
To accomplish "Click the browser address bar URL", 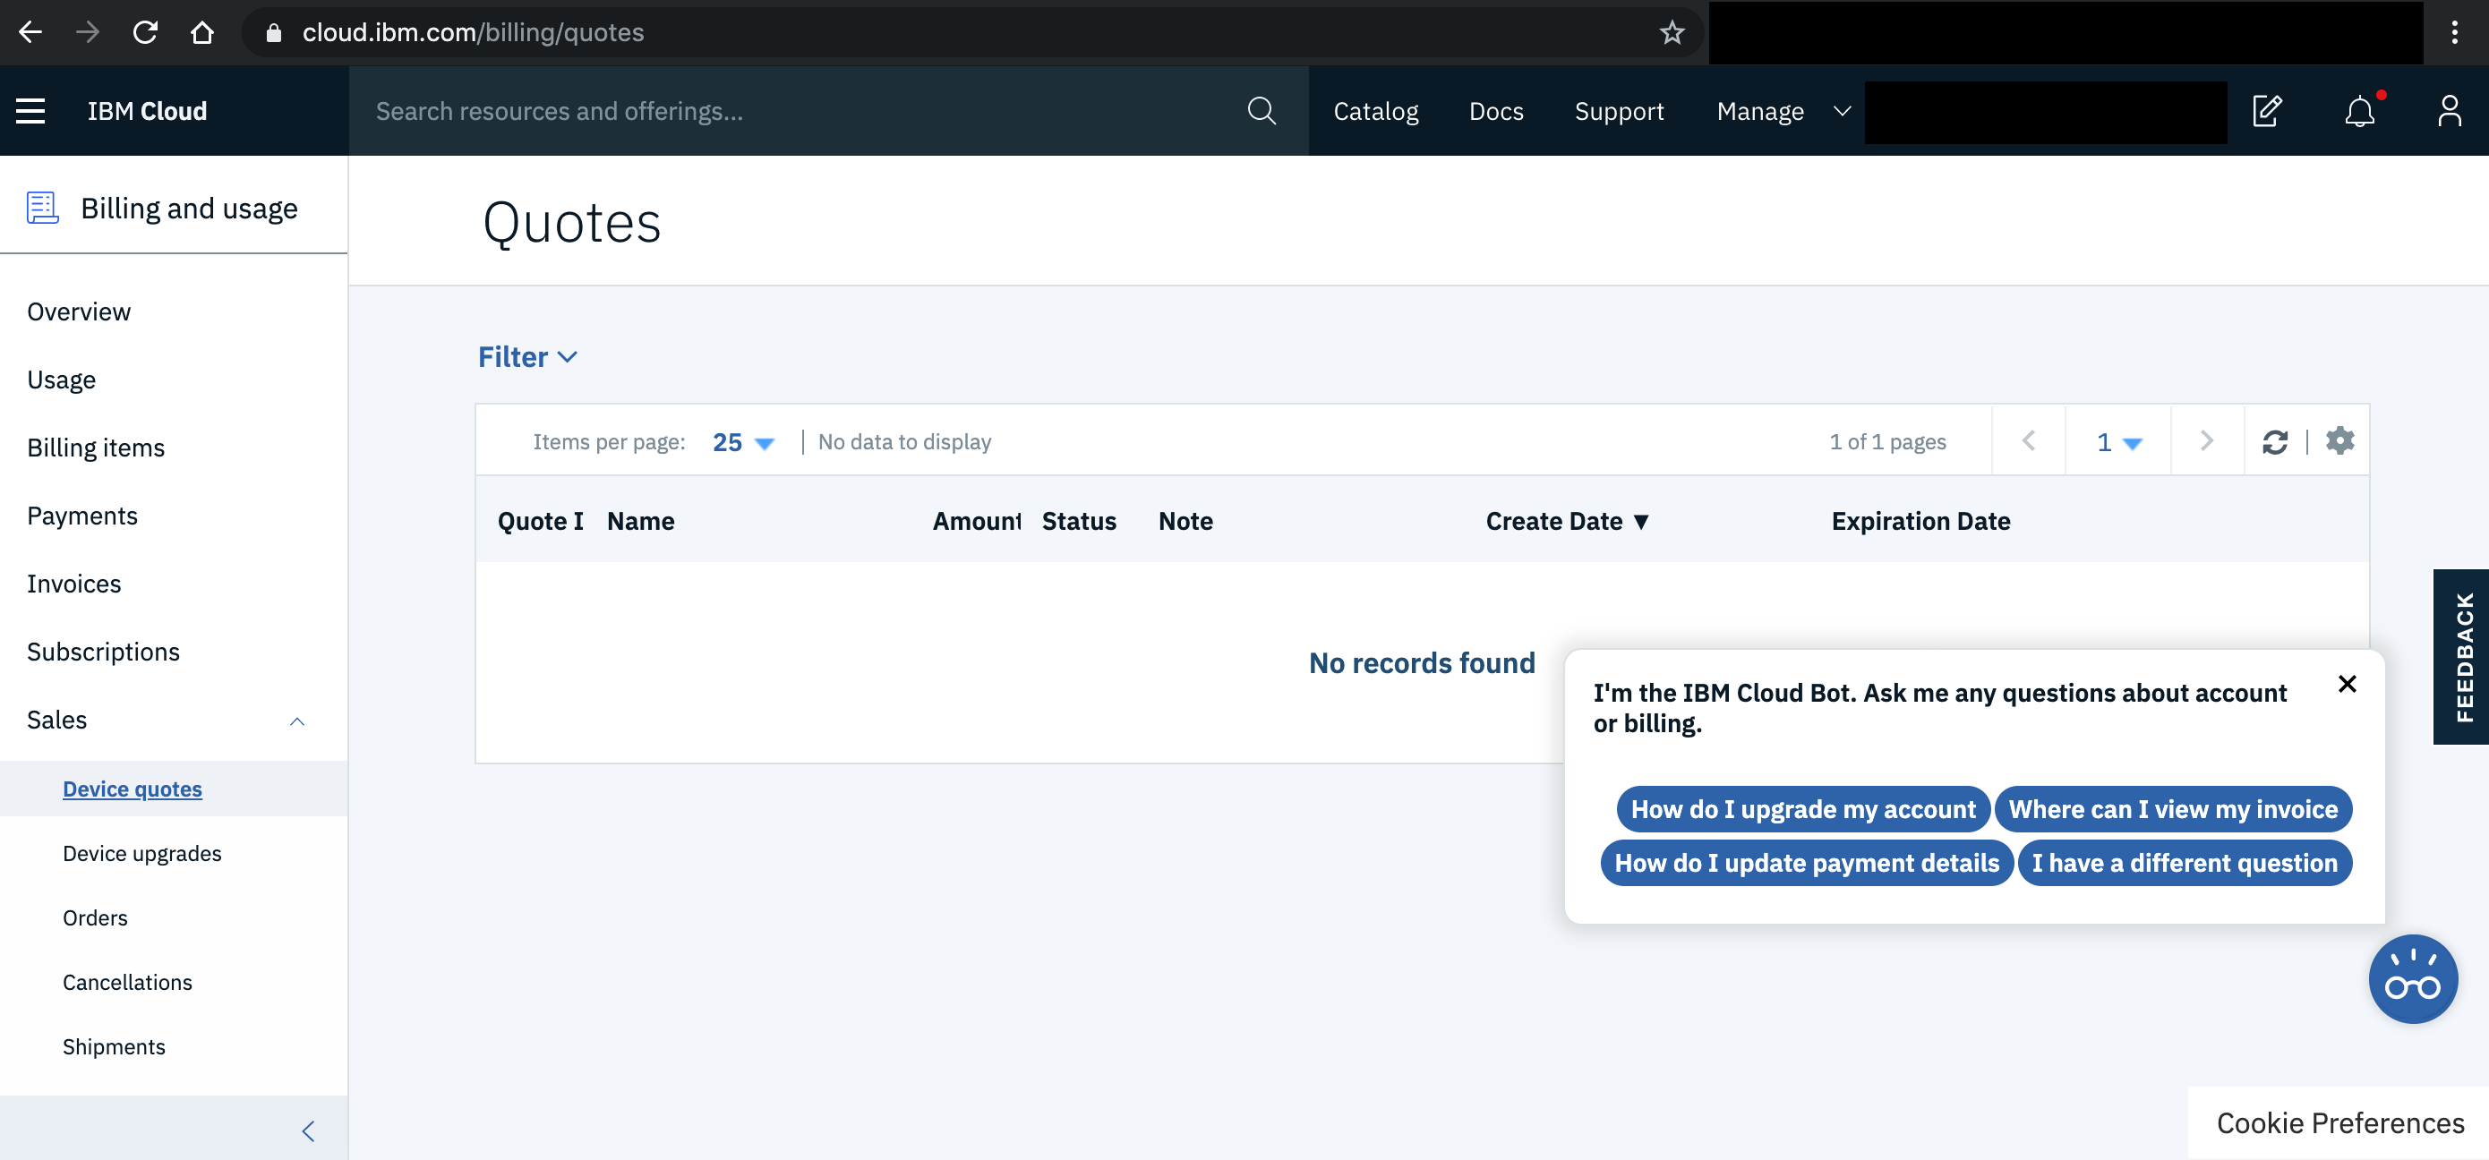I will [474, 32].
